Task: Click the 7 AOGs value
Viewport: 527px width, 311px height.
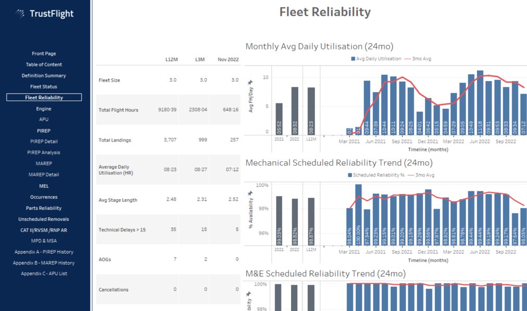Action: click(x=175, y=260)
